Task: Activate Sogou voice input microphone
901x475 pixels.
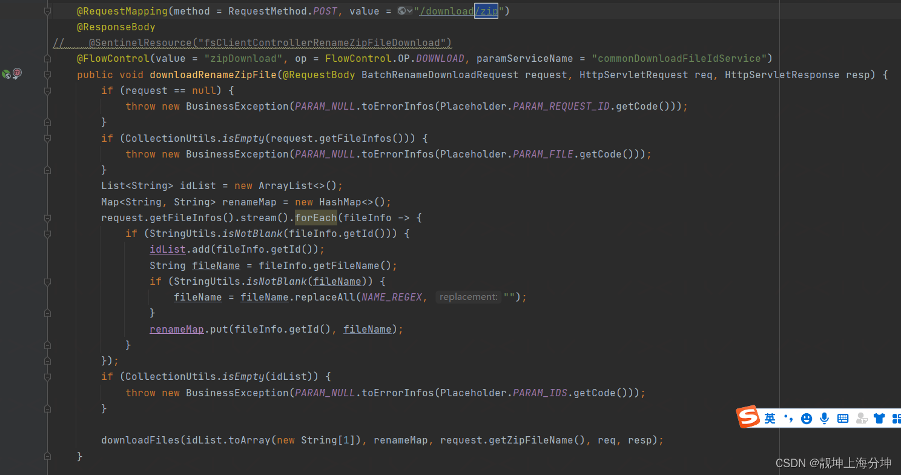Action: pyautogui.click(x=824, y=418)
